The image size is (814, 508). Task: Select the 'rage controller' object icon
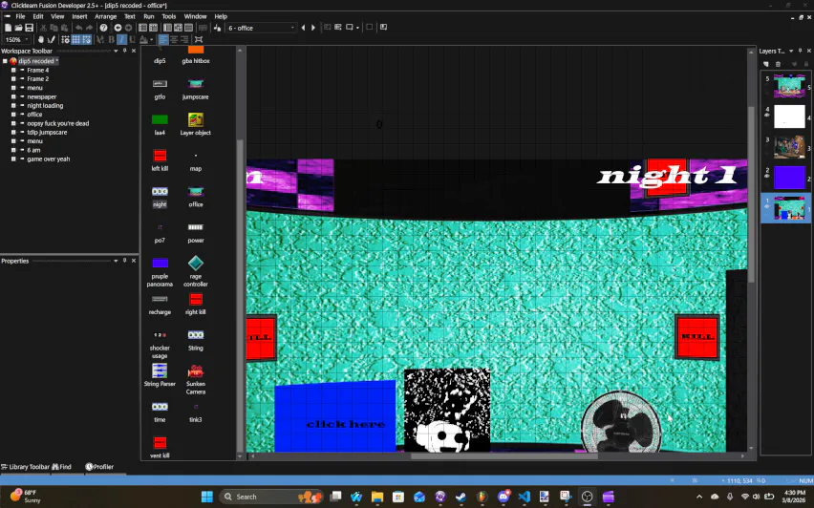pos(196,264)
